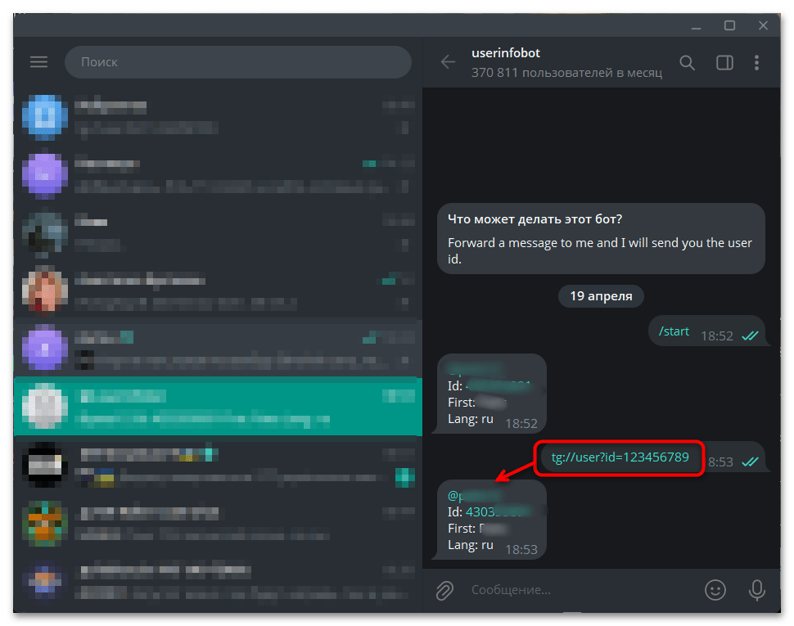The image size is (794, 626).
Task: Start voice recording with microphone icon
Action: [757, 589]
